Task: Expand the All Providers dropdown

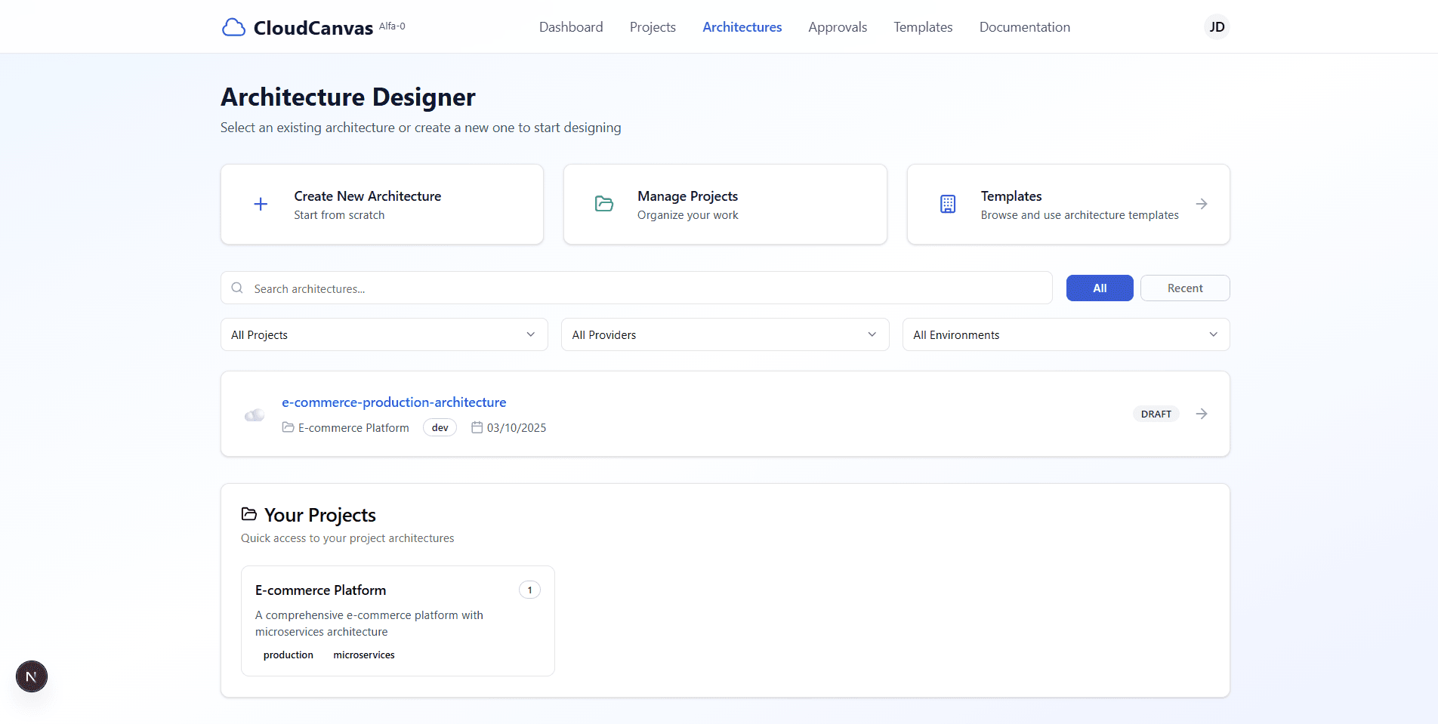Action: point(724,334)
